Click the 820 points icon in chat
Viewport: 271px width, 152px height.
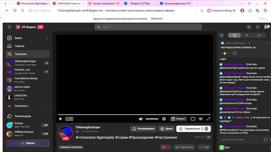[x=222, y=147]
